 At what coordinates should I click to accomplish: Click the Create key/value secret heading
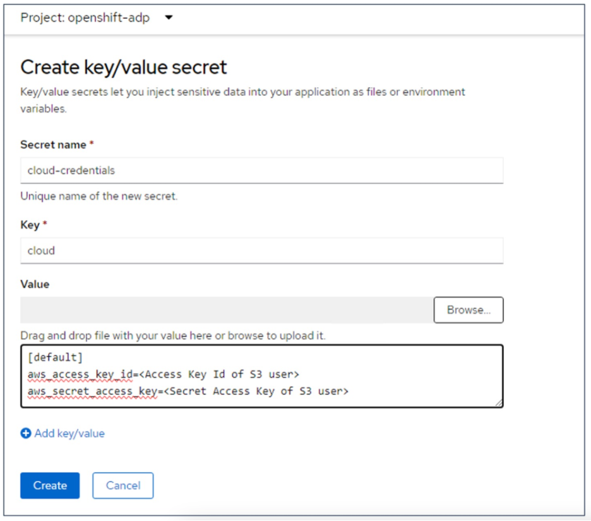tap(124, 67)
